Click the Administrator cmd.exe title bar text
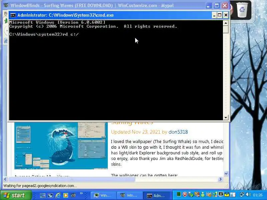 coord(65,15)
